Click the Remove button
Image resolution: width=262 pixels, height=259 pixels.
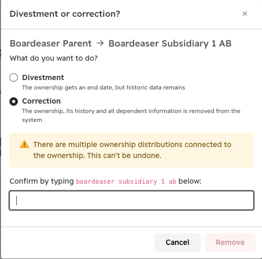230,242
